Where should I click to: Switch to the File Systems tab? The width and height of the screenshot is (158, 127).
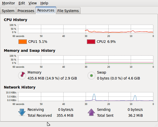[x=68, y=11]
